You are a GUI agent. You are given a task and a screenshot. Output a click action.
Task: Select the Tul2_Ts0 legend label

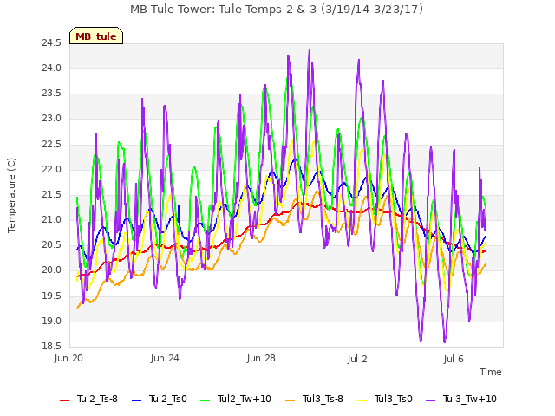pos(167,399)
